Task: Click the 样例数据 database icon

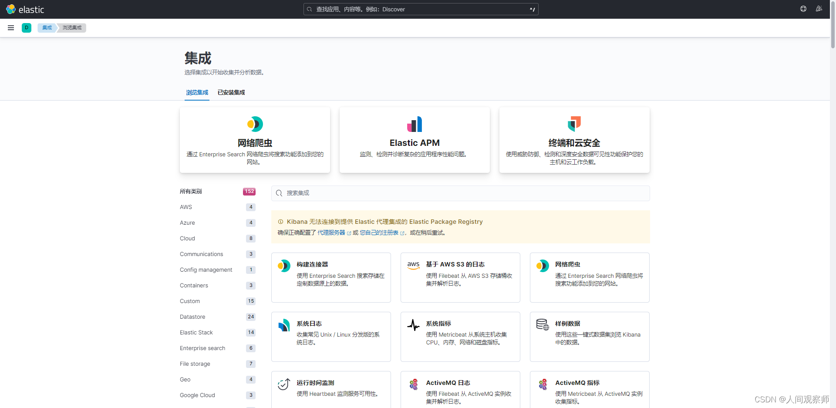Action: point(543,325)
